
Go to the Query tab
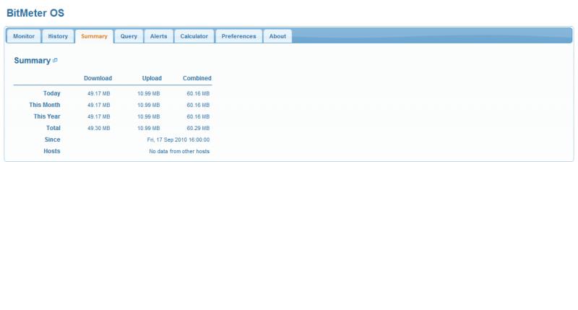coord(129,36)
